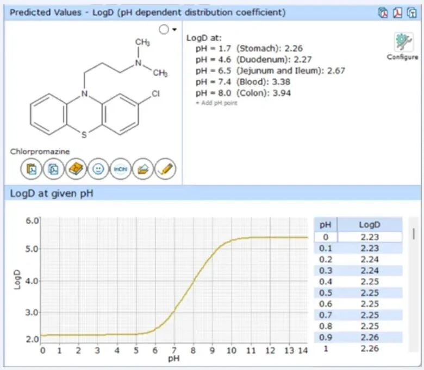Screen dimensions: 424x370
Task: Click the circle toggle above the structure
Action: (x=164, y=29)
